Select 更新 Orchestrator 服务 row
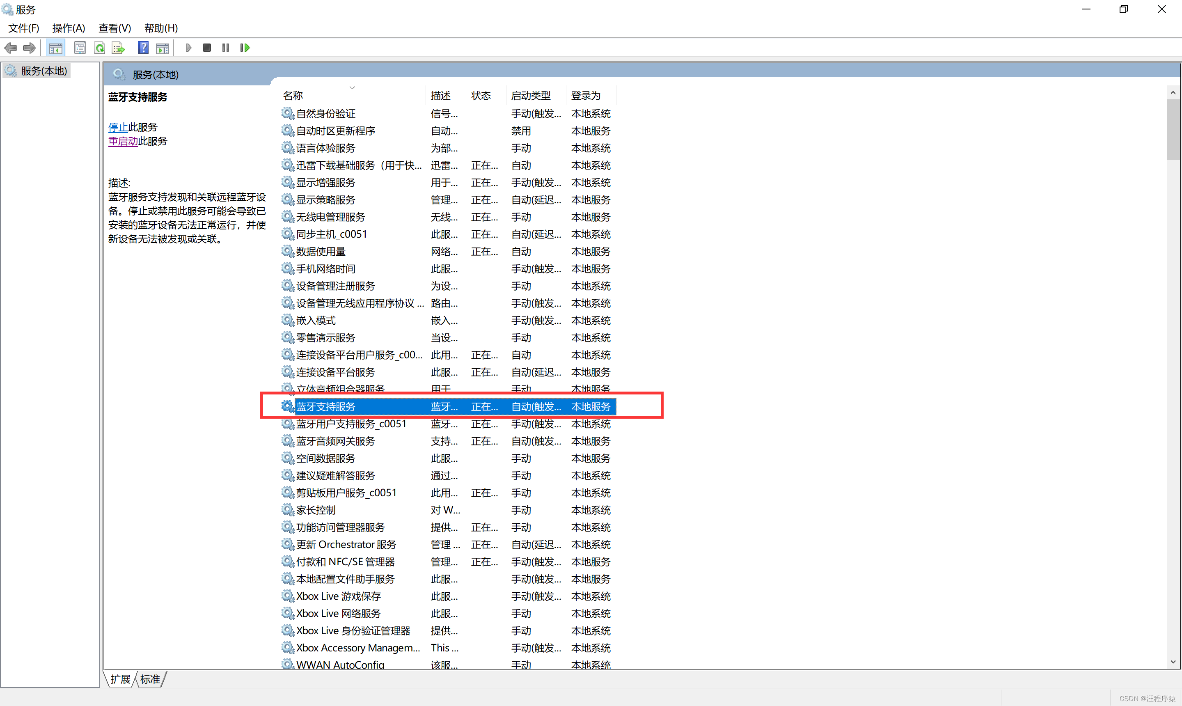 pos(448,544)
